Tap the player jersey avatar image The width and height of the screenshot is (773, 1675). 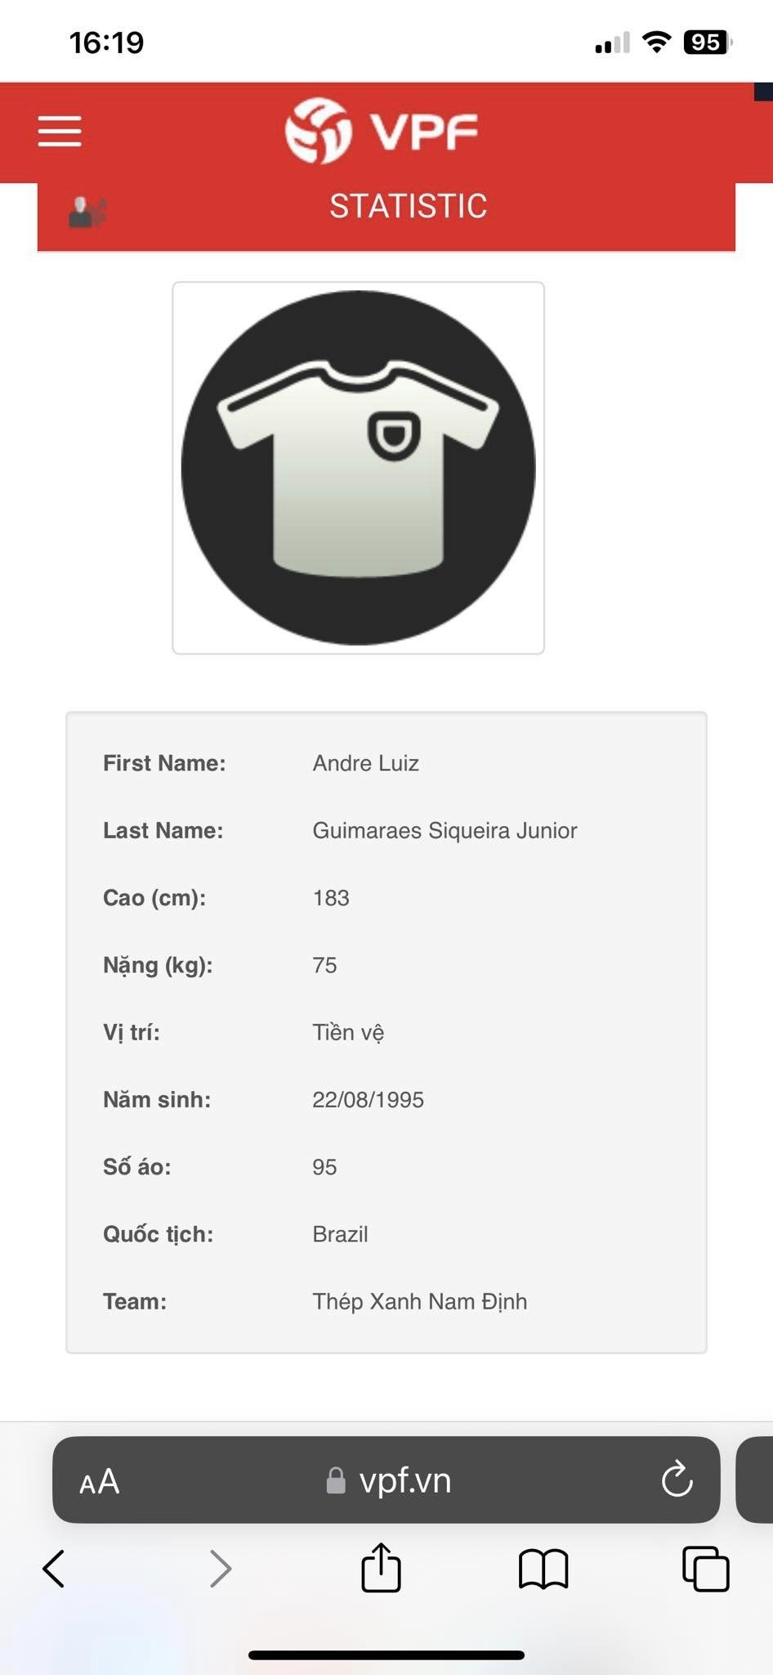tap(358, 468)
